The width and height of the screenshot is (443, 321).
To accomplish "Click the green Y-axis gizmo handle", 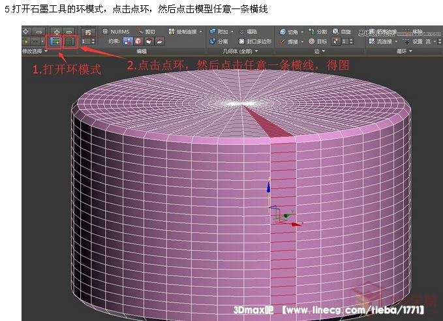I will coord(287,215).
